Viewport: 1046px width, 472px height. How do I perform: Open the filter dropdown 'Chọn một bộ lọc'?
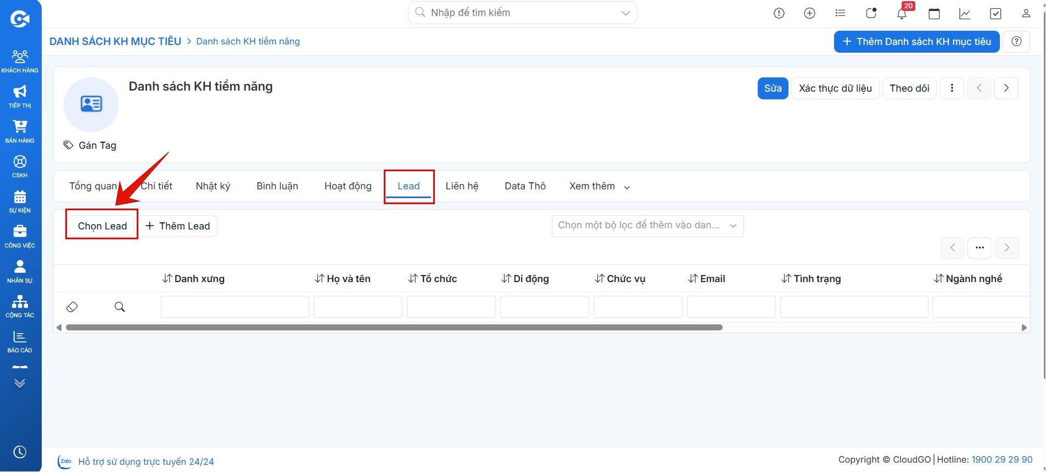point(647,226)
